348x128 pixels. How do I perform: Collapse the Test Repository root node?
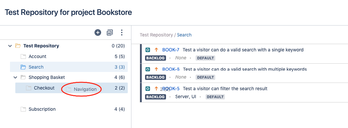tap(10, 46)
